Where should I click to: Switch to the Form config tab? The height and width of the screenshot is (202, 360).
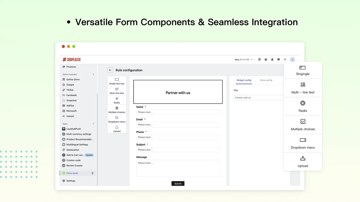coord(266,80)
